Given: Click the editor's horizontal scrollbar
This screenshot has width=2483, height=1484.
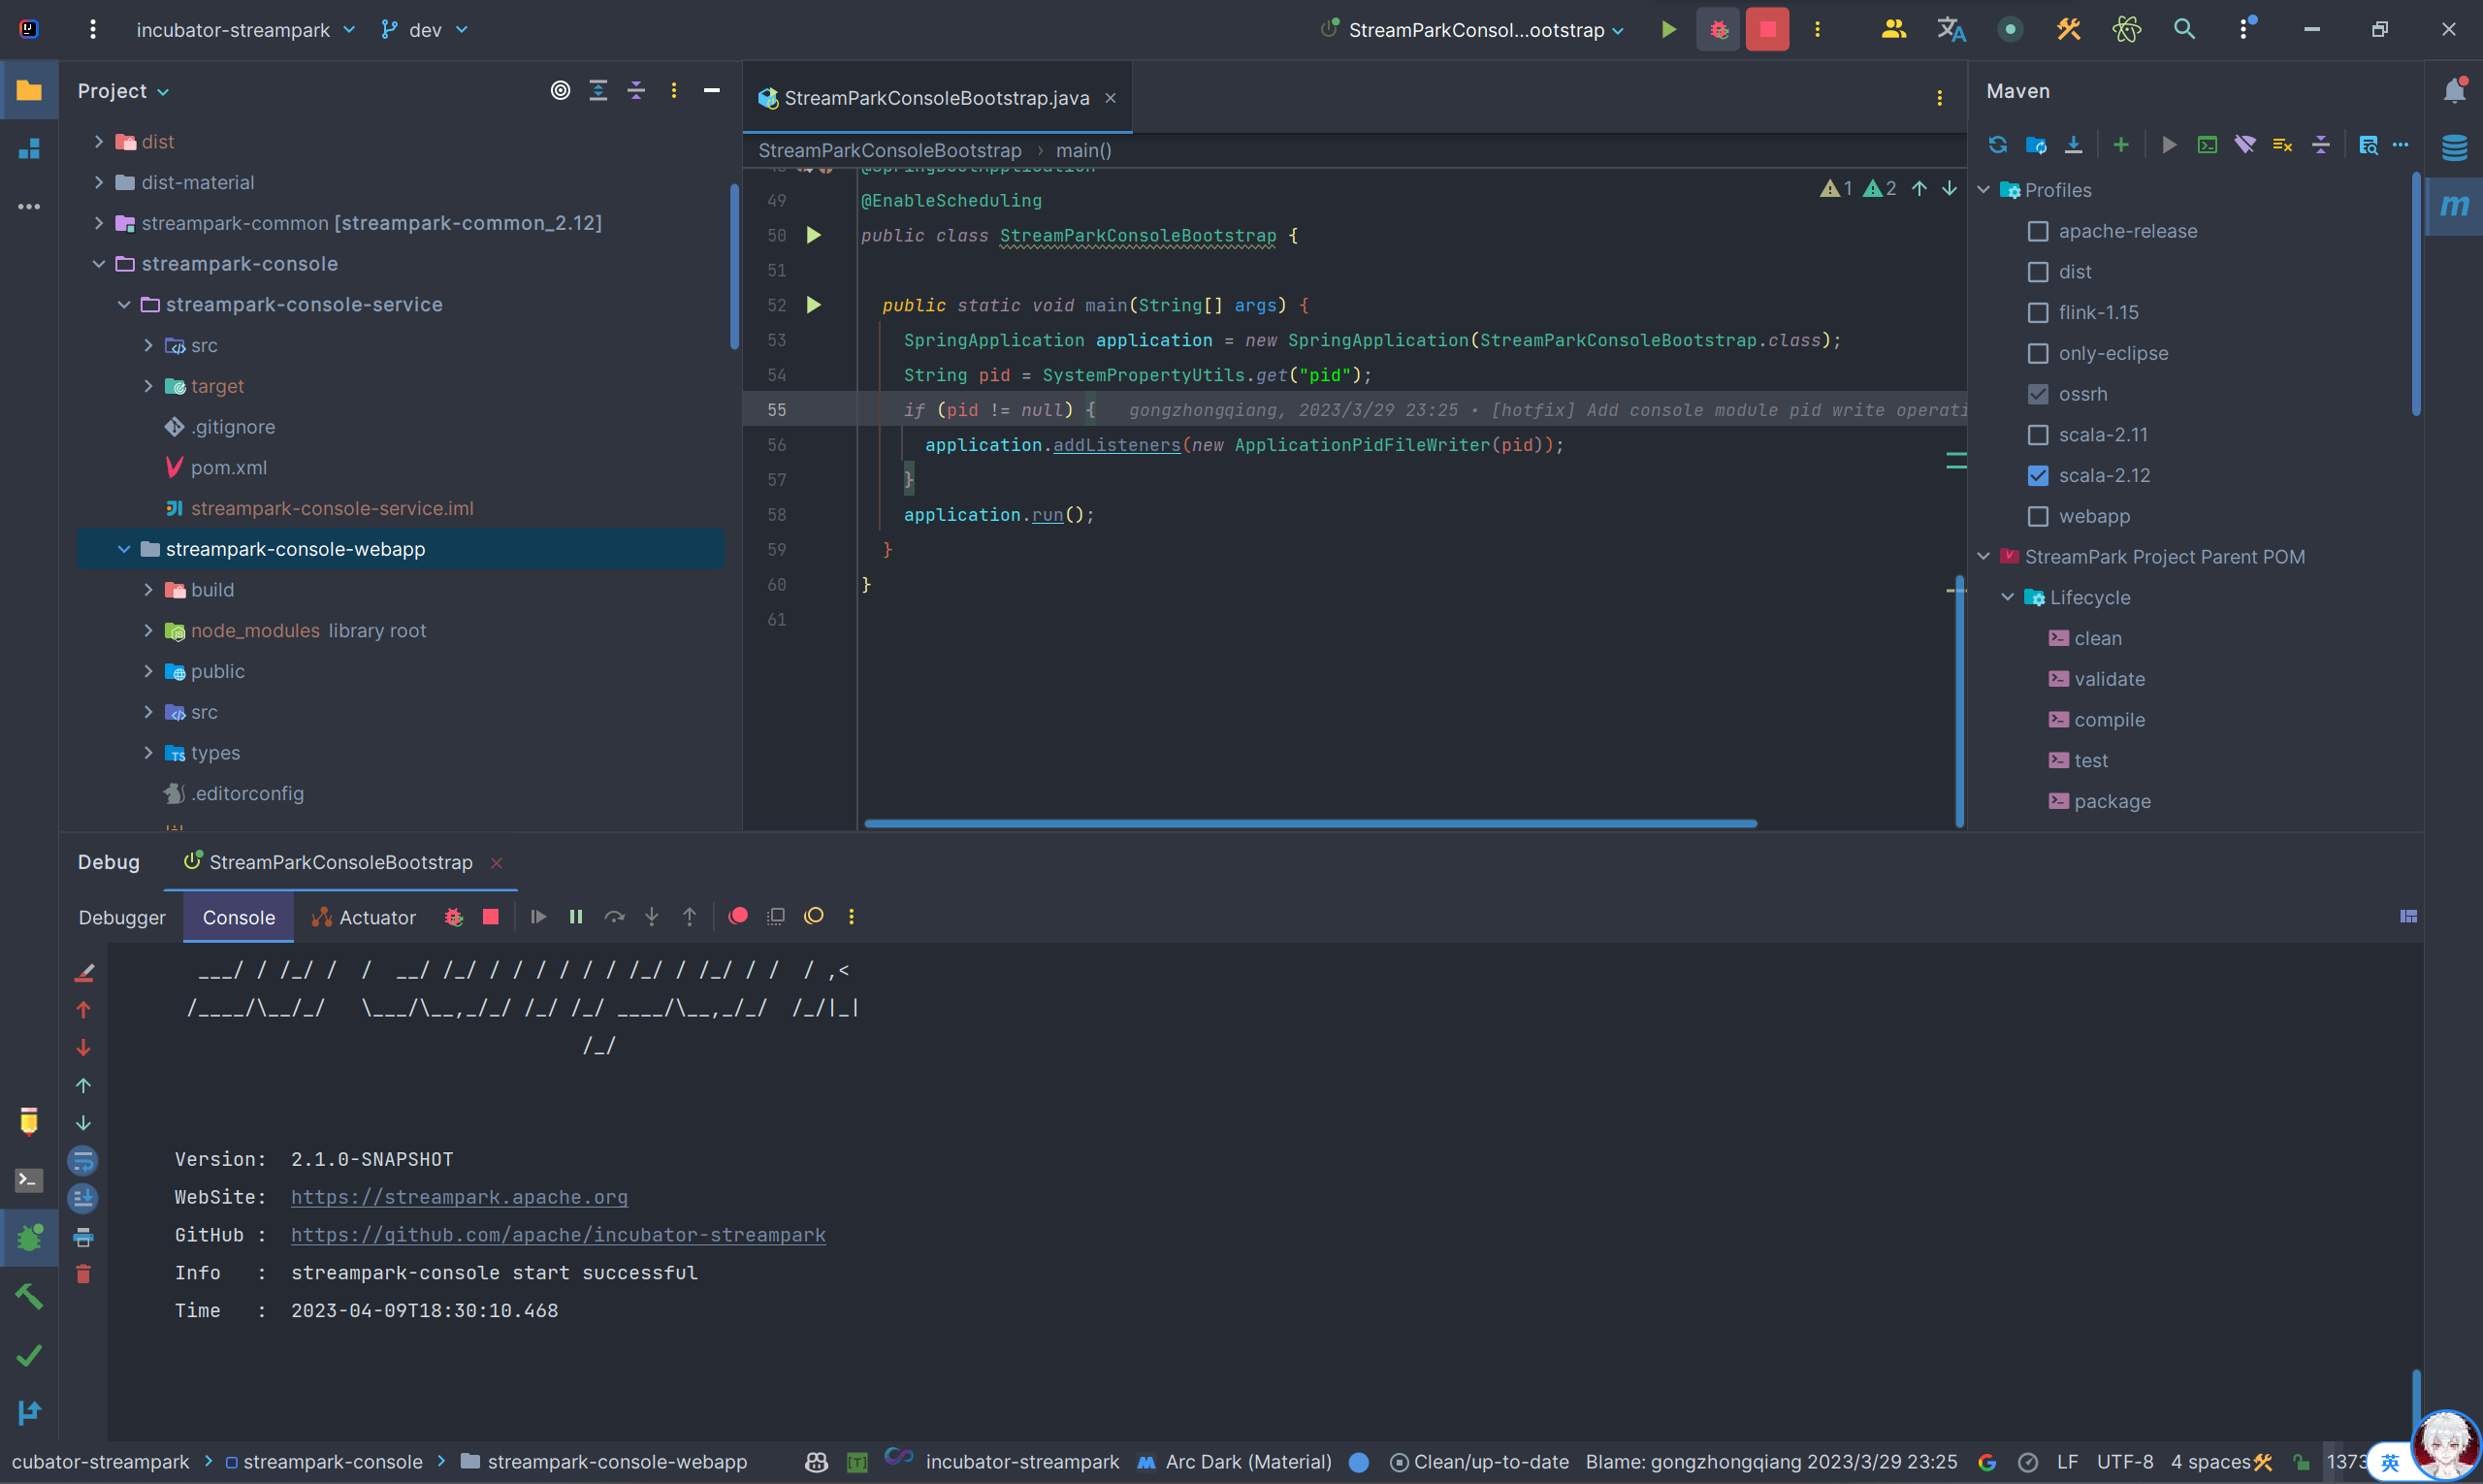Looking at the screenshot, I should tap(1310, 823).
